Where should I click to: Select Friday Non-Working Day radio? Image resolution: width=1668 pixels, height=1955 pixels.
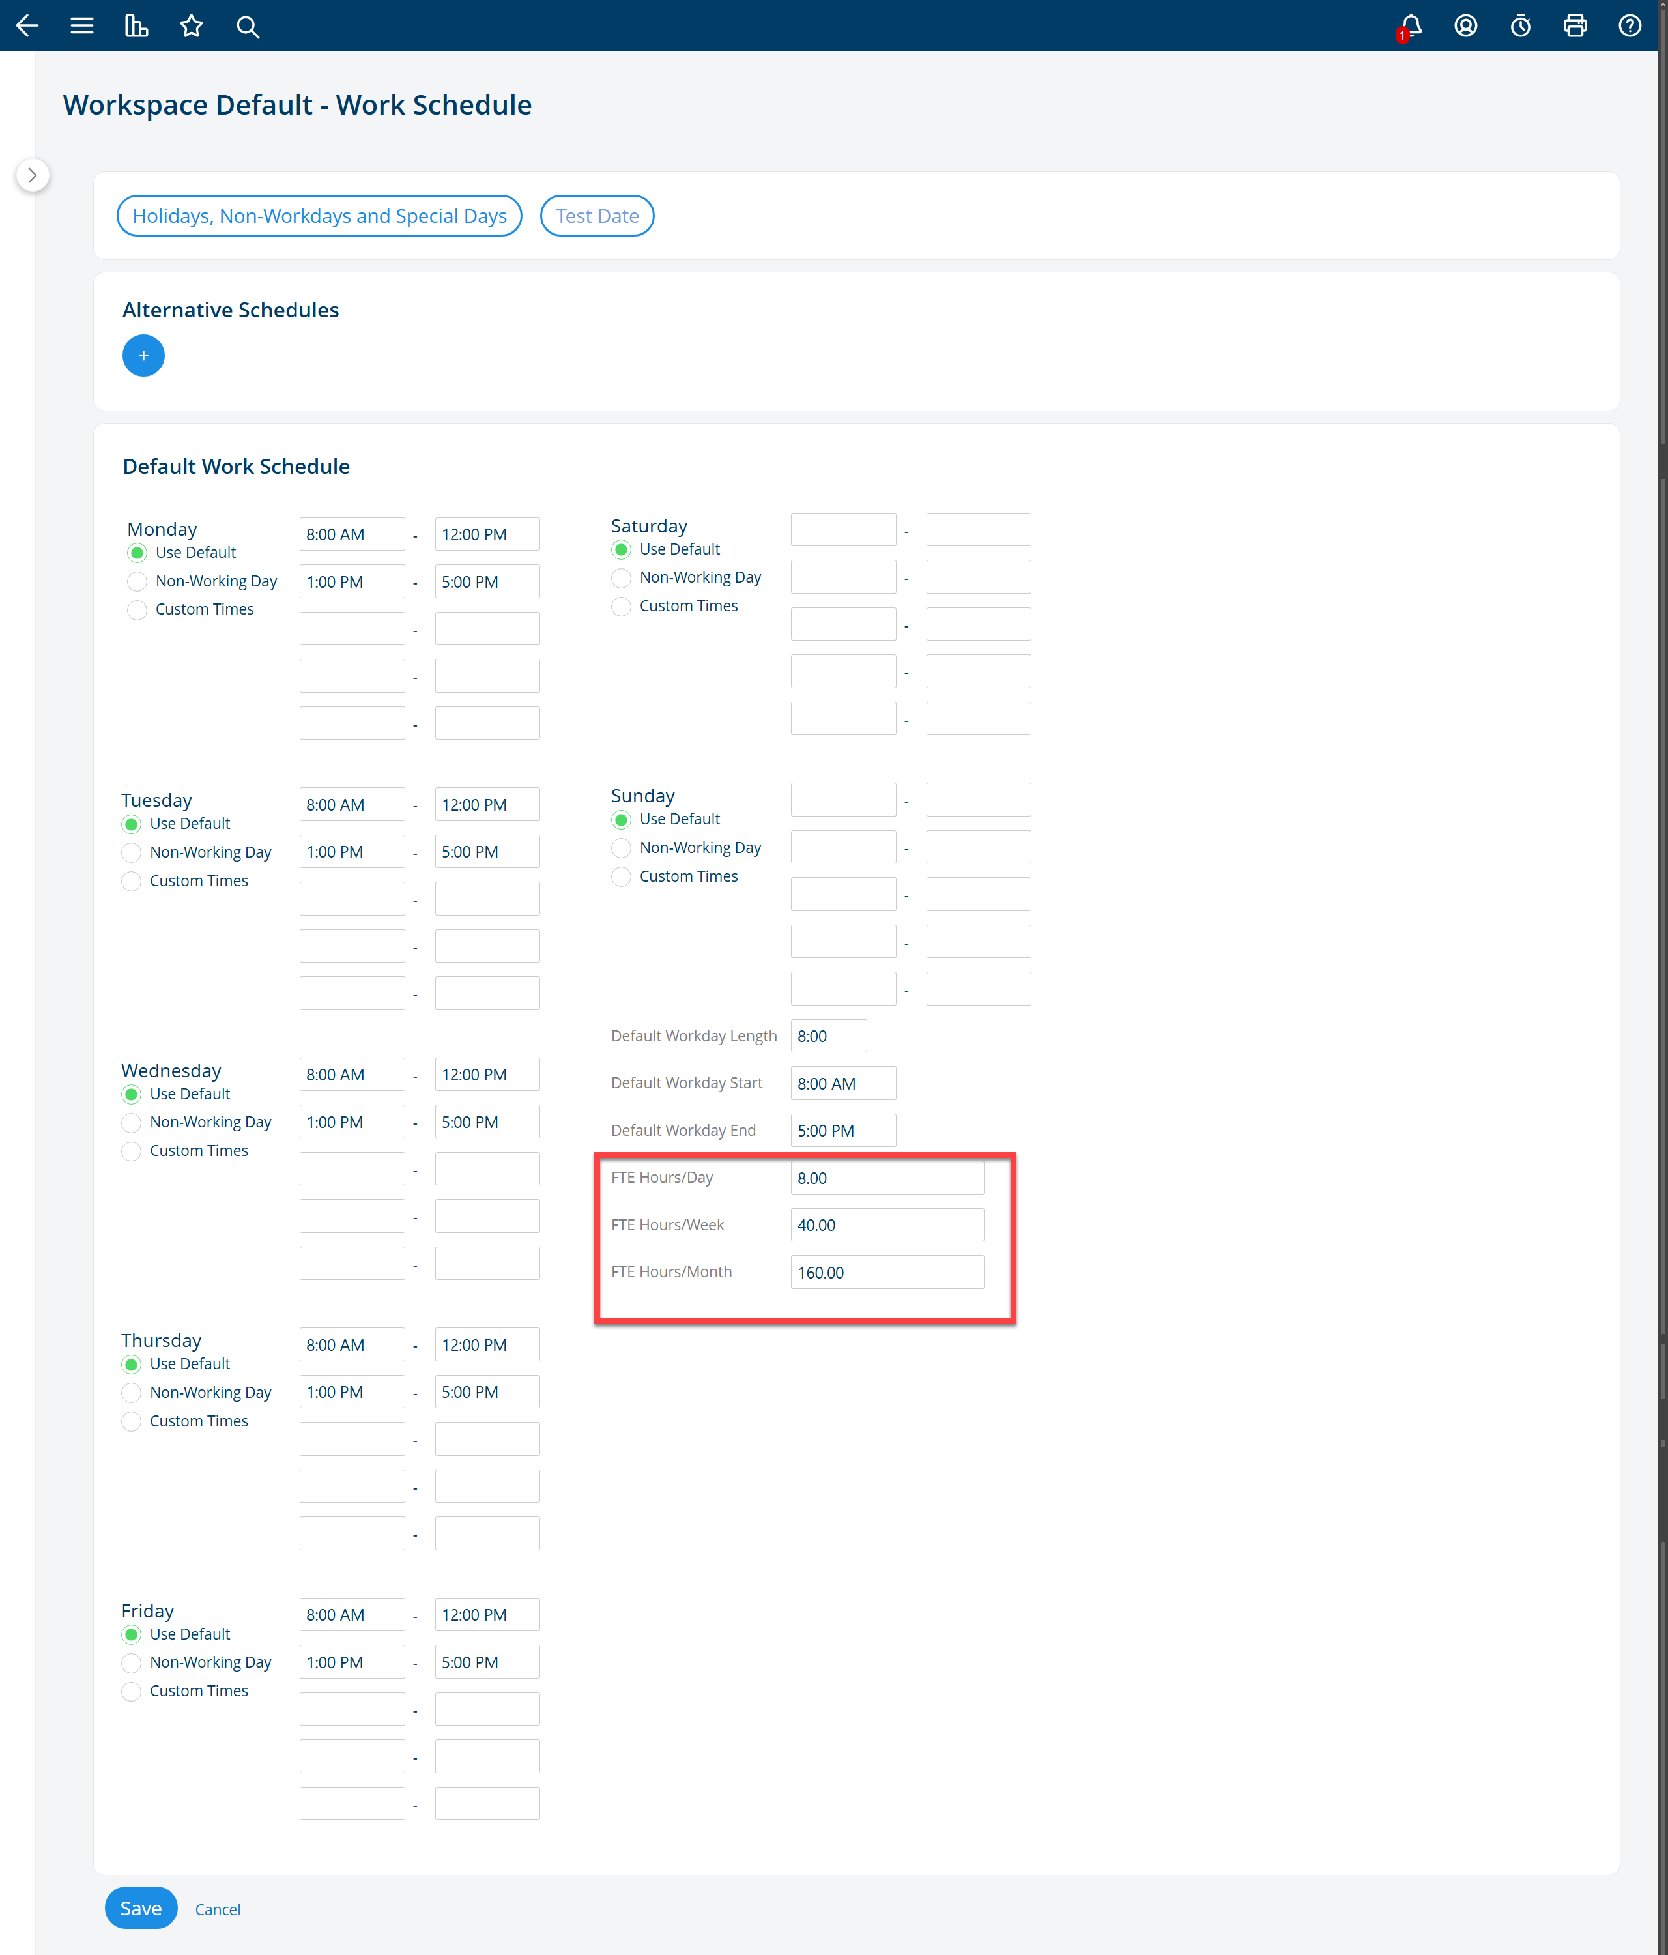(x=131, y=1662)
